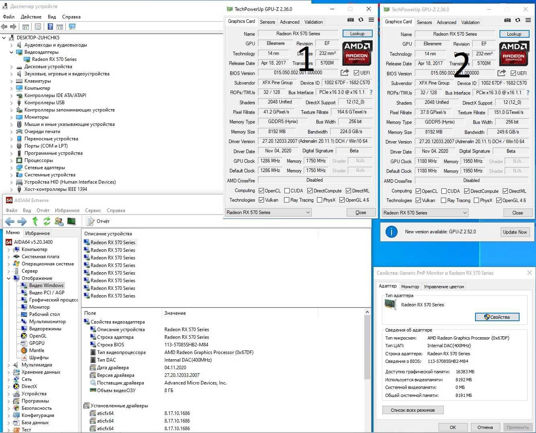This screenshot has width=536, height=433.
Task: Click the screenshot camera icon in first GPU-Z window
Action: point(351,20)
